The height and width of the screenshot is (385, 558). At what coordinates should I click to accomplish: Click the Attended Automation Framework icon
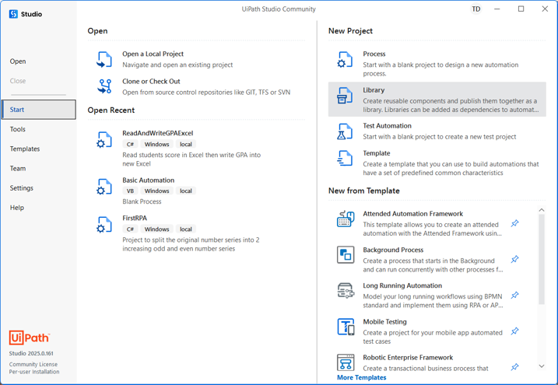click(x=346, y=219)
